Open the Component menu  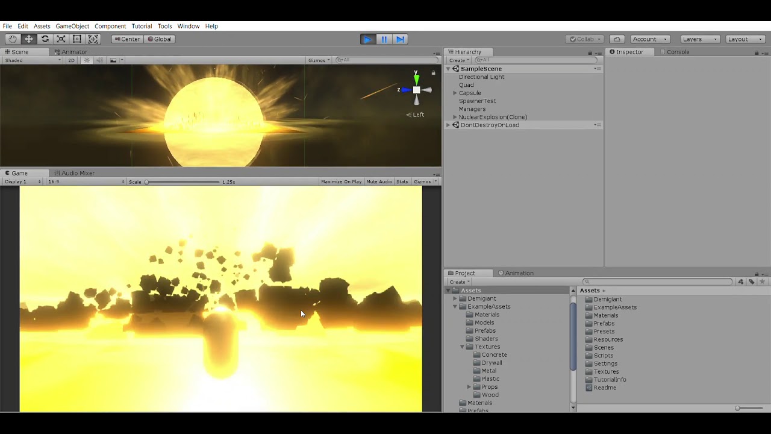tap(110, 26)
